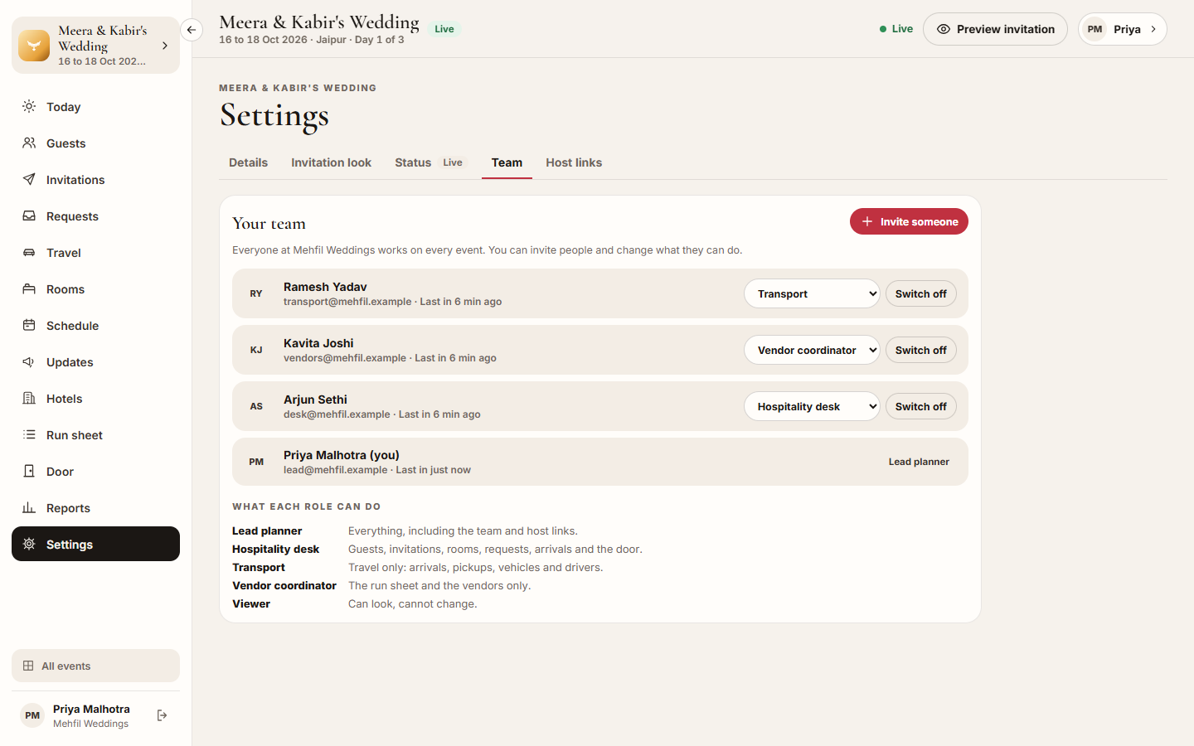Open Requests via its inbox tray icon

click(29, 216)
